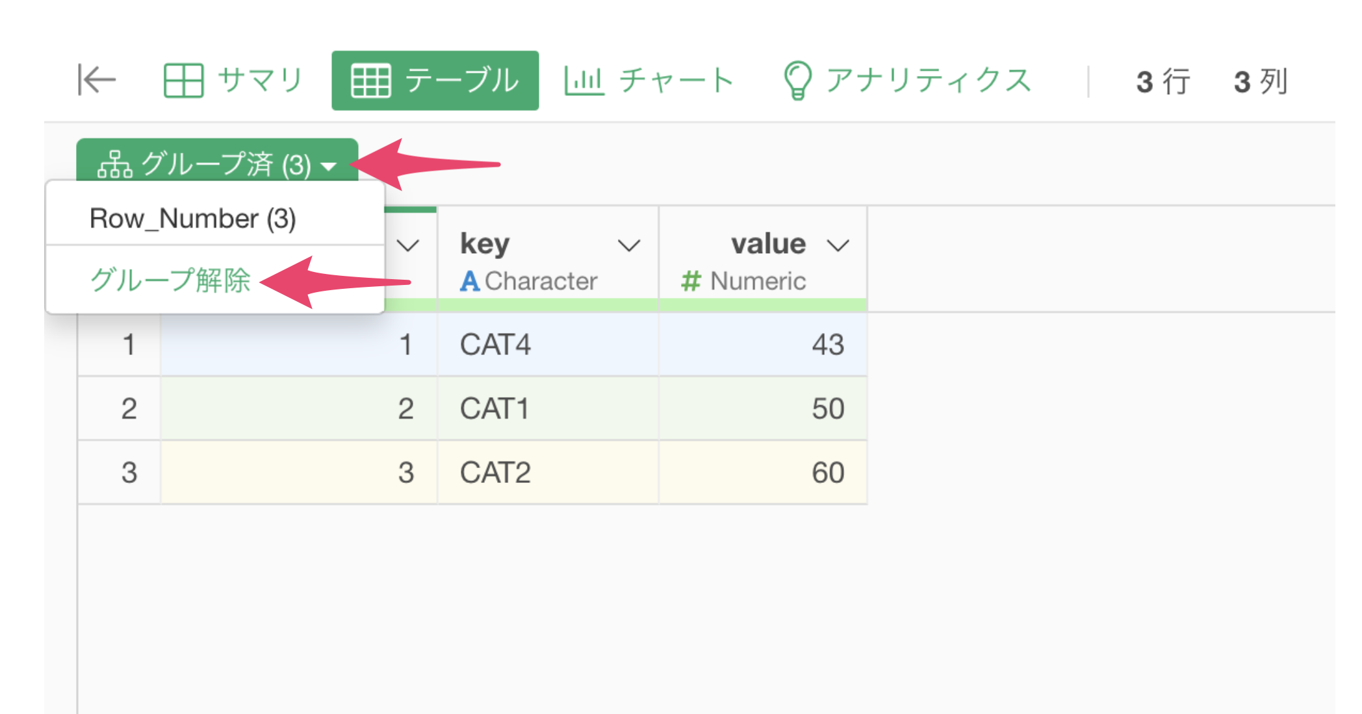Click the 3 行 row count

1163,82
